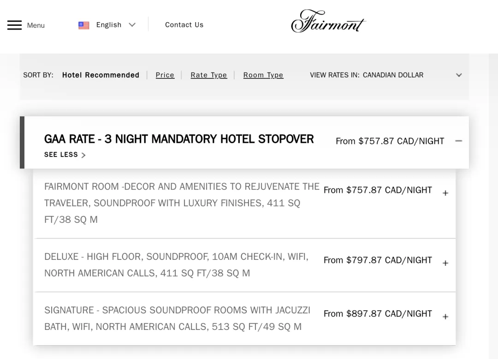Image resolution: width=498 pixels, height=359 pixels.
Task: Open View Rates In currency dropdown
Action: tap(386, 75)
